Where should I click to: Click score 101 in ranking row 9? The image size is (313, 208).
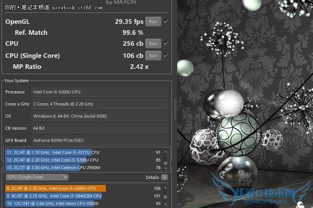point(157,196)
